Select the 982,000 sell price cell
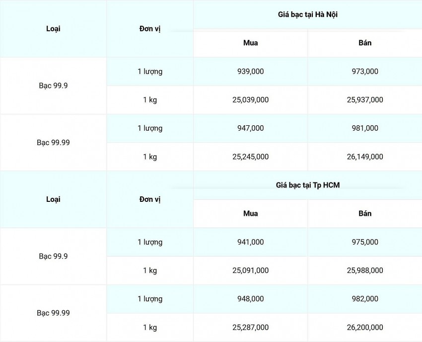 365,299
